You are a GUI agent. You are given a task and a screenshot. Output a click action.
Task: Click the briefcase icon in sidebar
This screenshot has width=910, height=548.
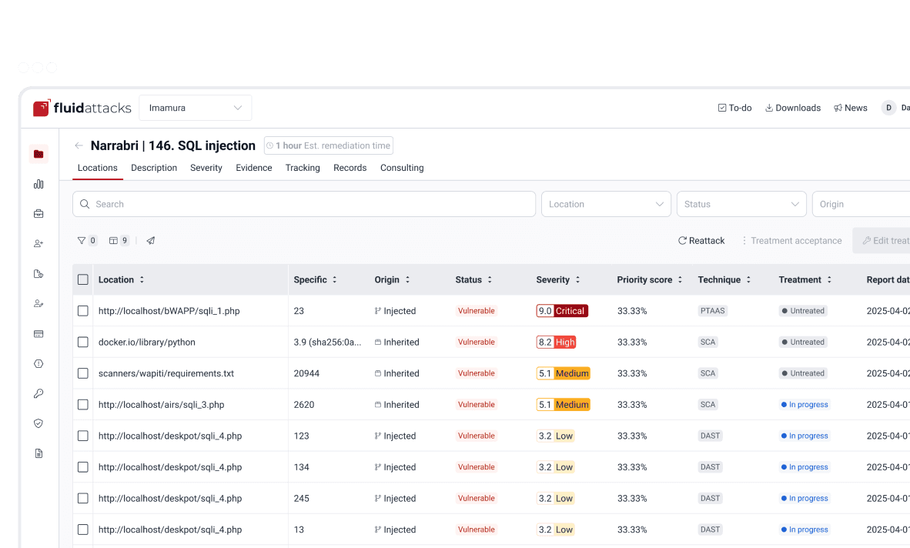[38, 214]
